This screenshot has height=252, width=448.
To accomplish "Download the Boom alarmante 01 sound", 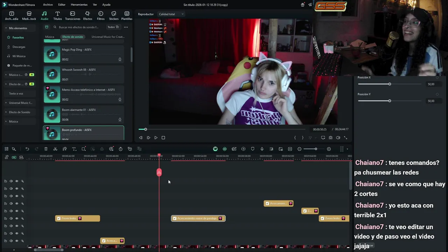I will tap(120, 120).
